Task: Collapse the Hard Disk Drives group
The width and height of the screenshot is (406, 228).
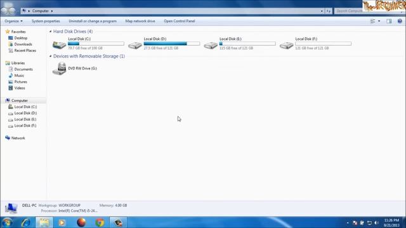Action: (x=51, y=31)
